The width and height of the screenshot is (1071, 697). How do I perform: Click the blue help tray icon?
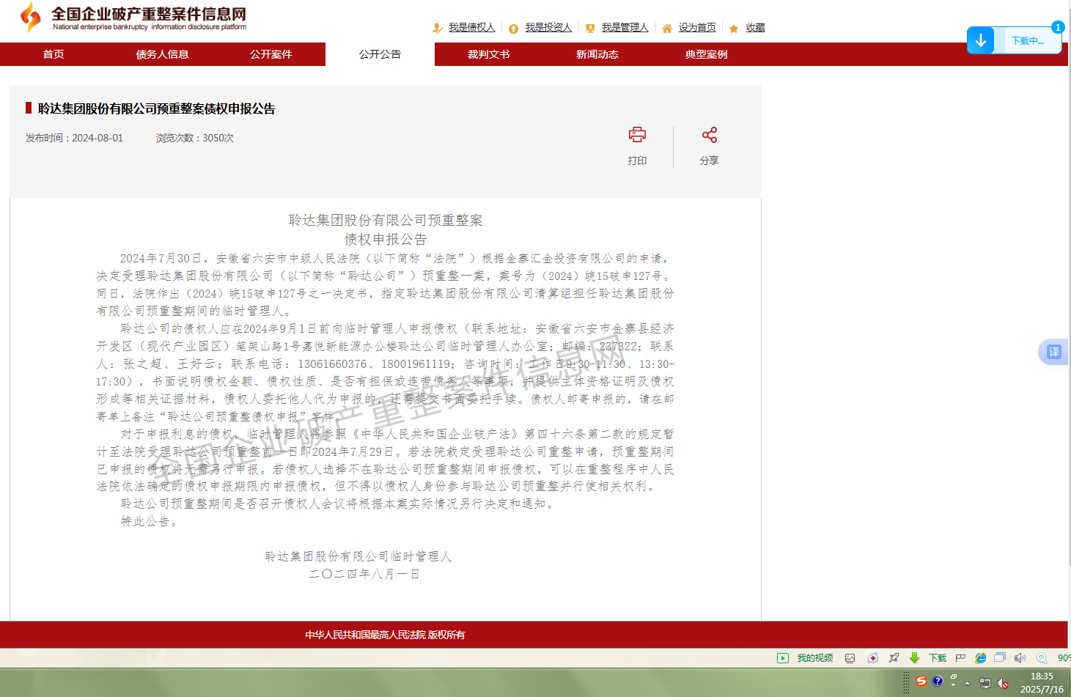click(938, 682)
